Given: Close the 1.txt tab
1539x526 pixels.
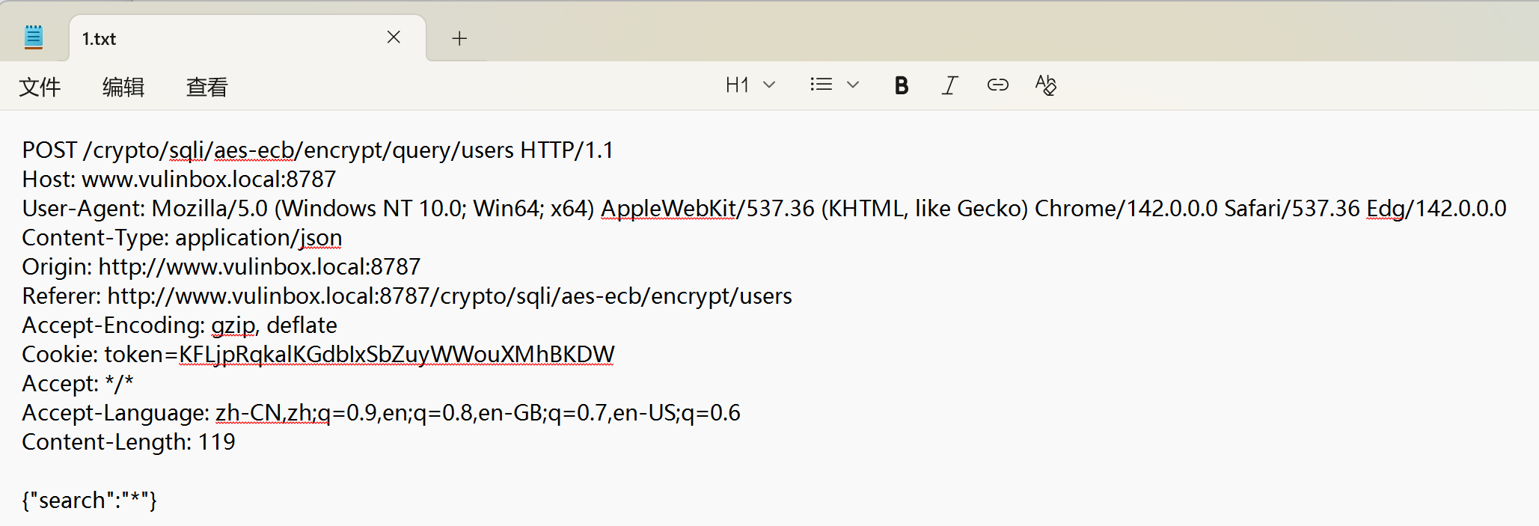Looking at the screenshot, I should [x=394, y=37].
